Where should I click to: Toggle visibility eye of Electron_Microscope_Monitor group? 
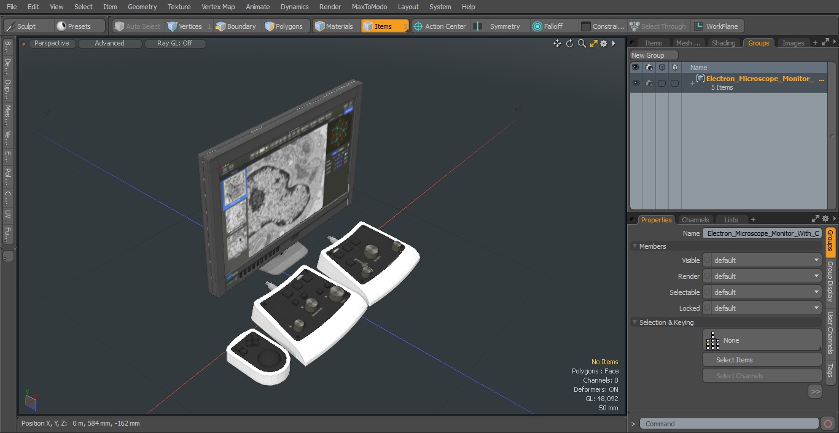(636, 83)
